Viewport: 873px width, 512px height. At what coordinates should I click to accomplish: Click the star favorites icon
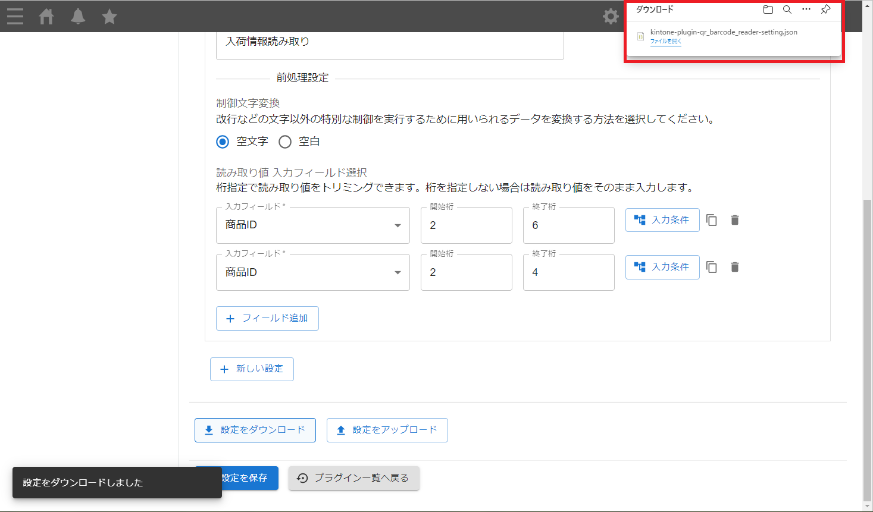(109, 16)
